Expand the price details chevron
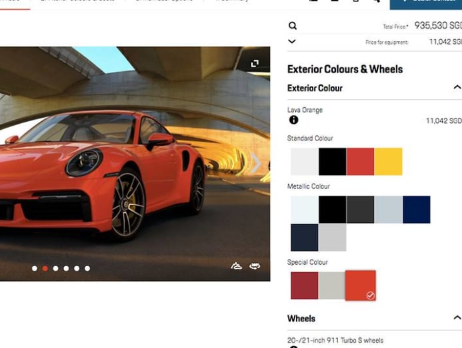The height and width of the screenshot is (348, 462). pos(292,41)
